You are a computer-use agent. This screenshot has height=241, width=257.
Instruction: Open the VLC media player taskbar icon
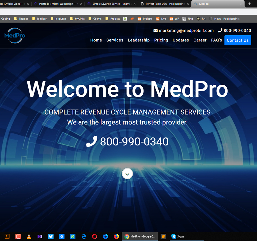point(29,236)
